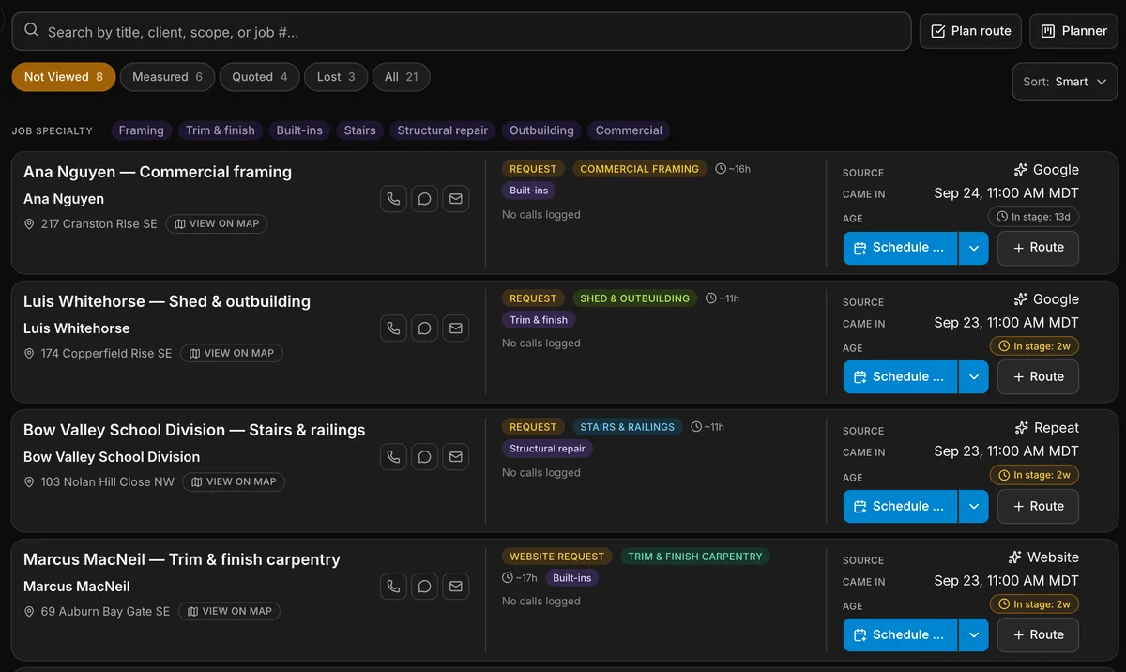This screenshot has width=1126, height=672.
Task: Open message bubble for Luis Whitehorse
Action: [424, 328]
